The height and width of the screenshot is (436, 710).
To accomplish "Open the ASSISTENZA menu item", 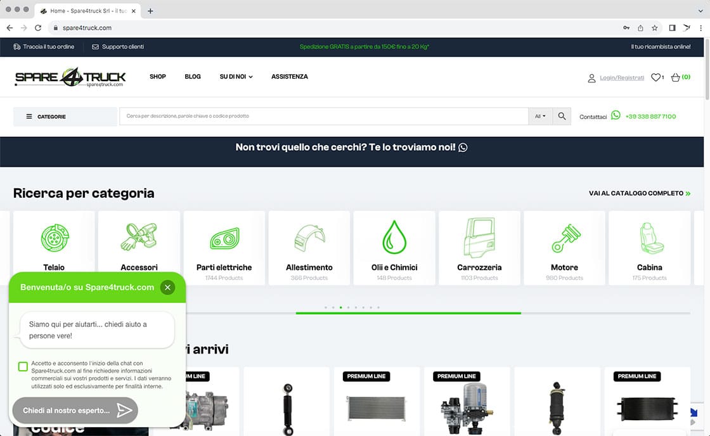I will (x=289, y=77).
